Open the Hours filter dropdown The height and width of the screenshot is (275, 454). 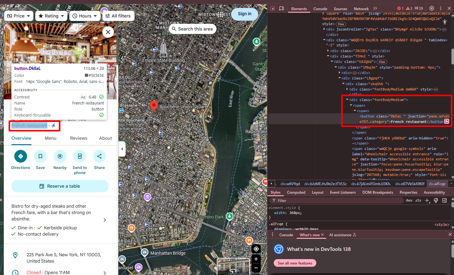(85, 16)
